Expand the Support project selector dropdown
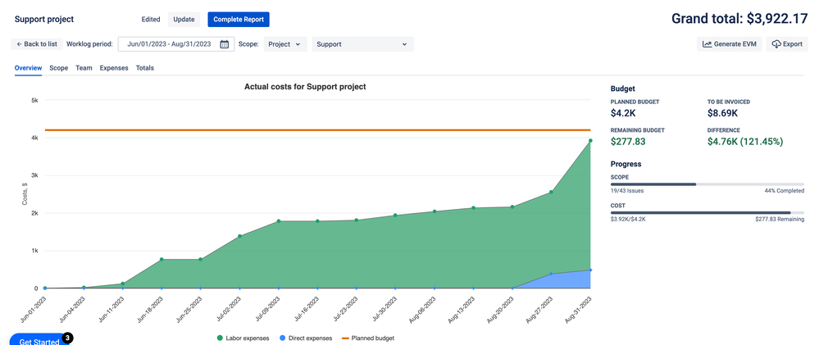Screen dimensions: 819x345 coord(362,44)
